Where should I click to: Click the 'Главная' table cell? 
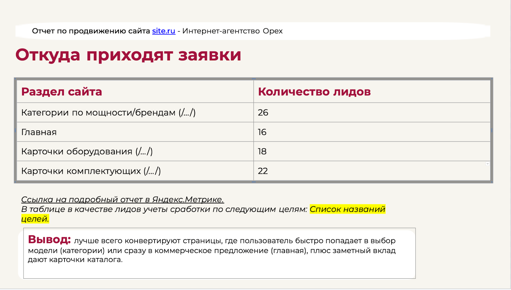[x=39, y=132]
